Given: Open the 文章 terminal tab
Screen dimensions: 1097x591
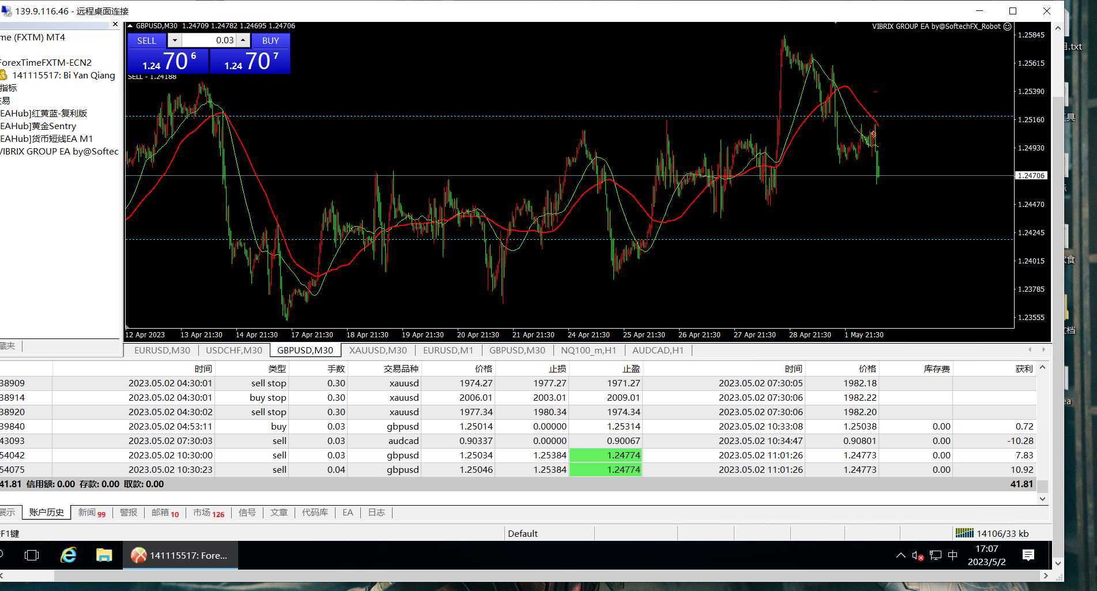Looking at the screenshot, I should (x=279, y=513).
